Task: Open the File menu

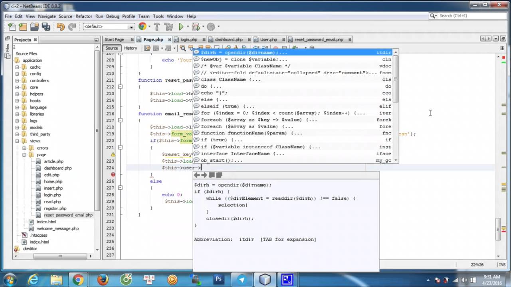Action: tap(8, 16)
